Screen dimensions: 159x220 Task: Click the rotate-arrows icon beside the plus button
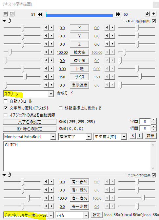click(147, 14)
